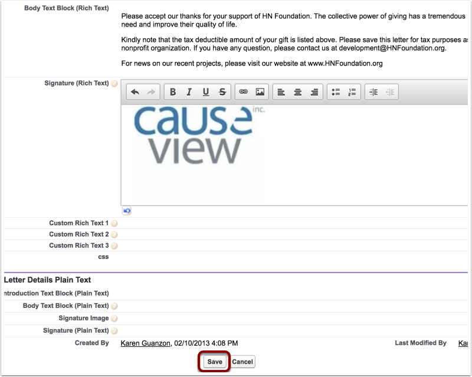The height and width of the screenshot is (377, 472).
Task: Open help for Custom Rich Text 3
Action: point(114,245)
